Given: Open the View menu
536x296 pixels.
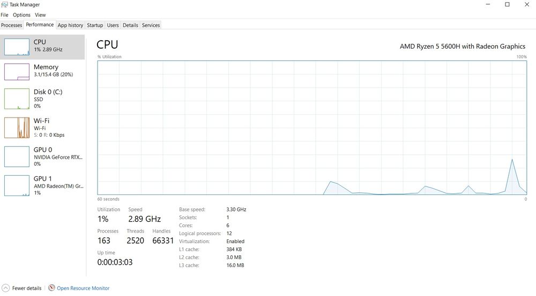Looking at the screenshot, I should (40, 15).
